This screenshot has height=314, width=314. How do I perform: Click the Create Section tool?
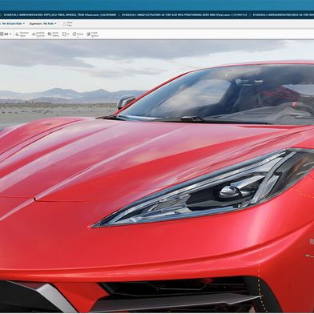click(x=93, y=34)
